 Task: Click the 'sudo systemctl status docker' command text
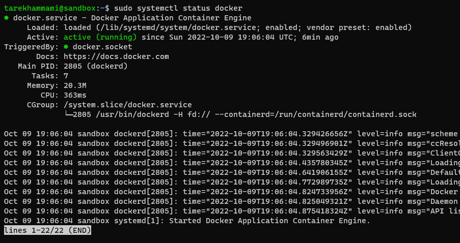click(178, 8)
